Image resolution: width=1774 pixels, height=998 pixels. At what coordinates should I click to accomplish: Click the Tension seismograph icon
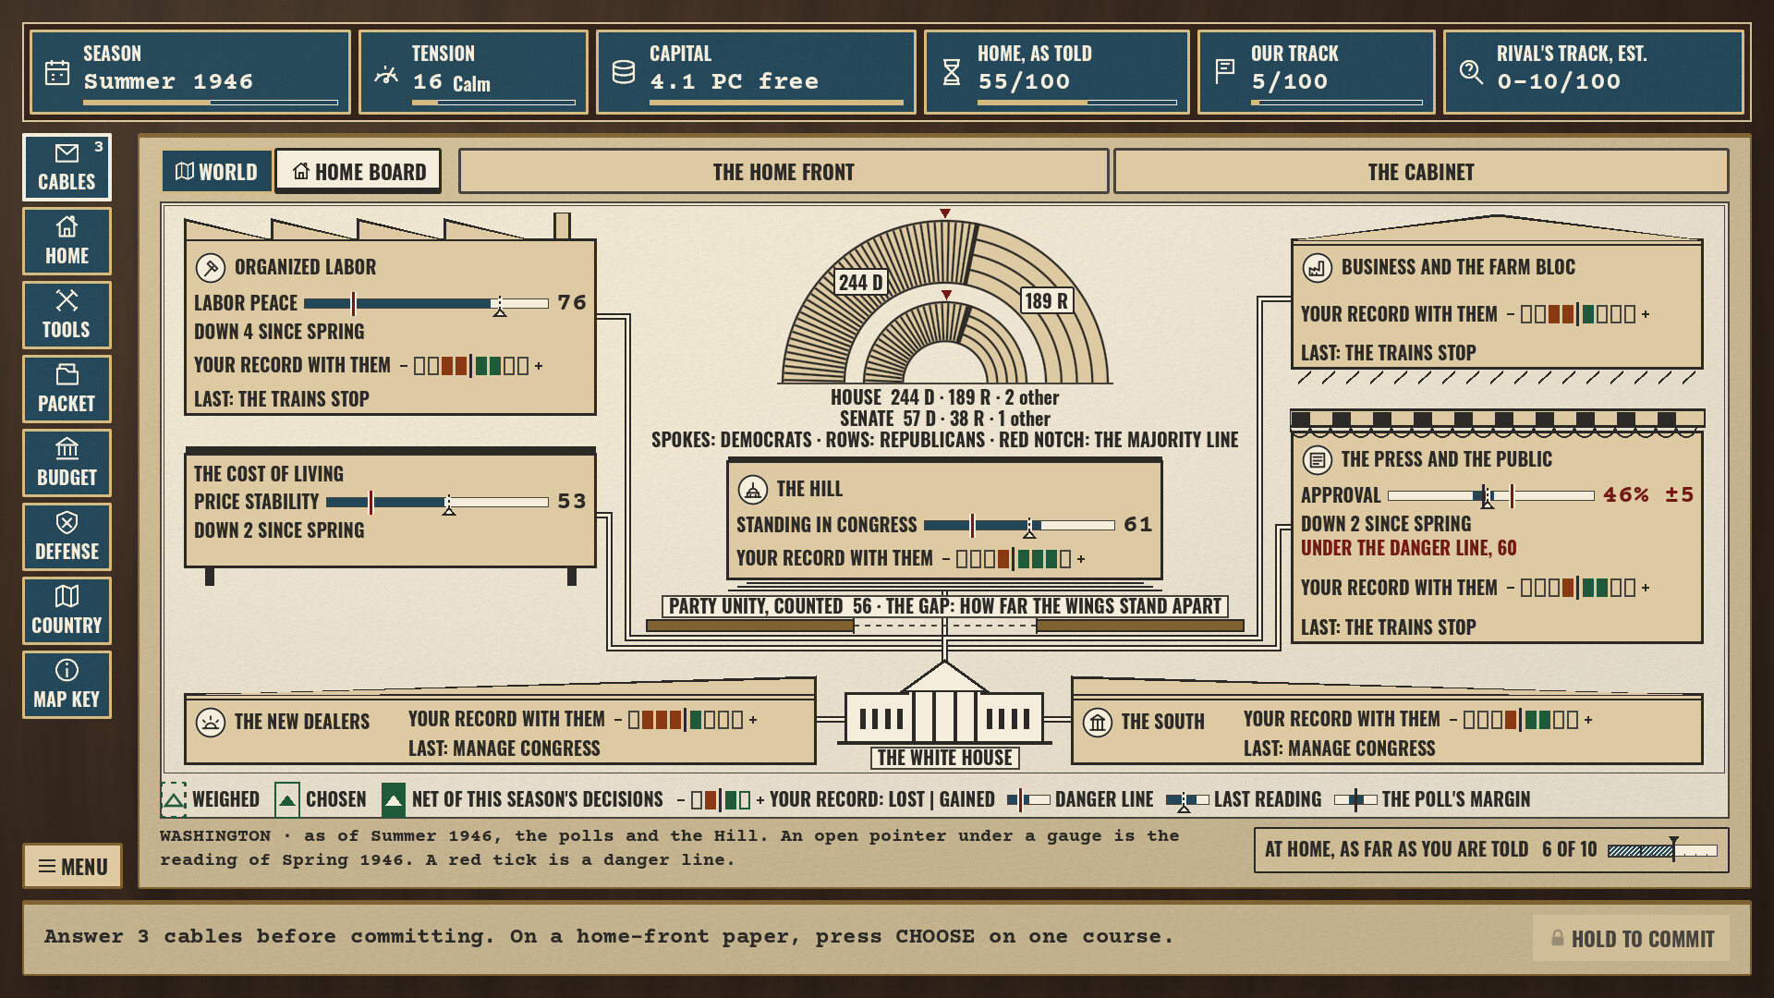click(x=386, y=74)
